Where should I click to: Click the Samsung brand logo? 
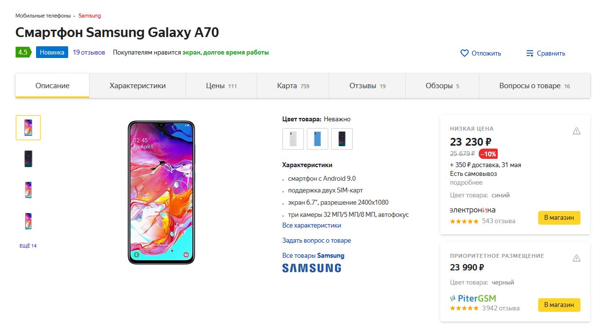coord(312,268)
